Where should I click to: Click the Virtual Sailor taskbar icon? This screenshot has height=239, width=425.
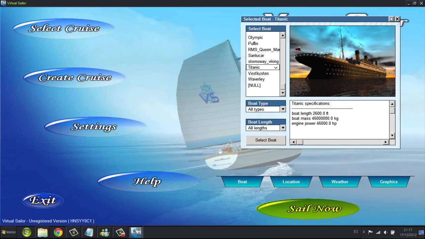136,232
